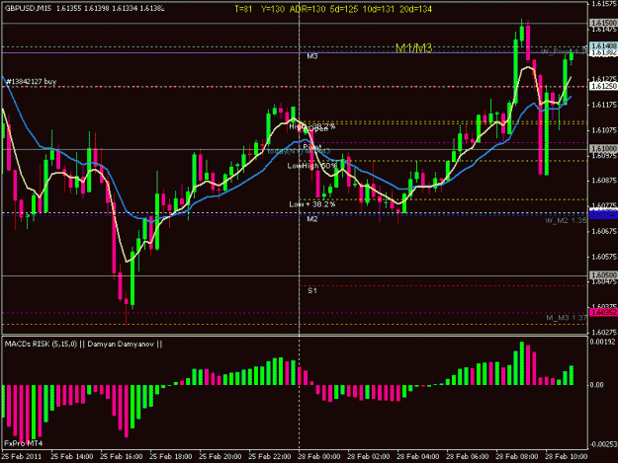
Task: Select the Y=130 yesterday range readout
Action: tap(272, 9)
